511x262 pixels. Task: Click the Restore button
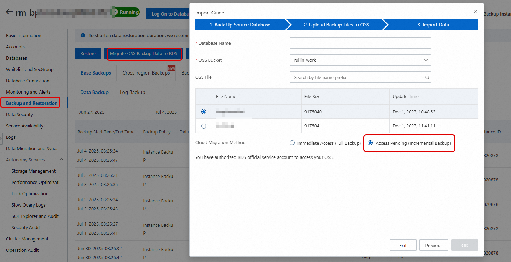coord(88,54)
